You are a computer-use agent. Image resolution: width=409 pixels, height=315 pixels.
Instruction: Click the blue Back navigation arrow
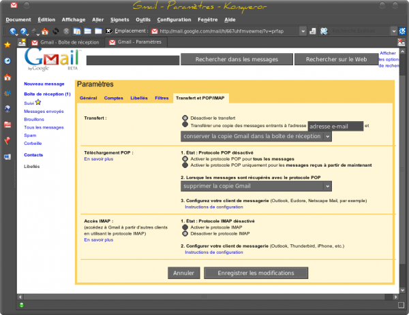coord(12,31)
